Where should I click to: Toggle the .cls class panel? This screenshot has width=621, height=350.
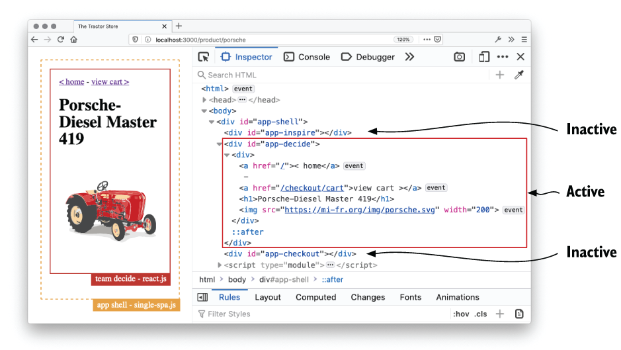click(480, 314)
